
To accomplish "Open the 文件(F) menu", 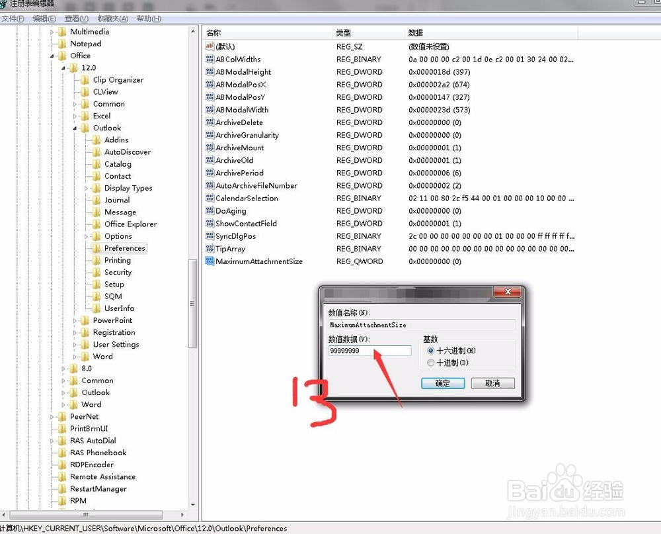I will coord(13,19).
